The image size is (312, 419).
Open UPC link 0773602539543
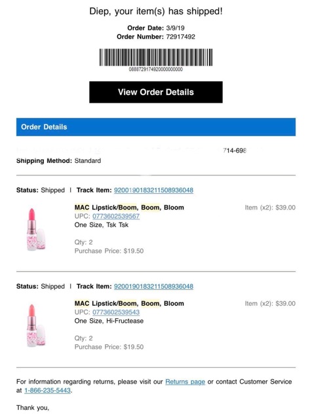tap(116, 312)
